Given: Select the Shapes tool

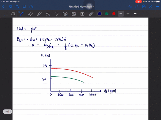Looking at the screenshot, I should 48,14.
